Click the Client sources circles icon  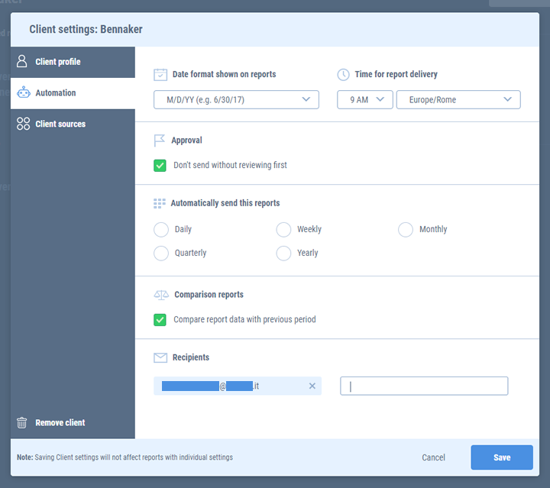coord(23,124)
